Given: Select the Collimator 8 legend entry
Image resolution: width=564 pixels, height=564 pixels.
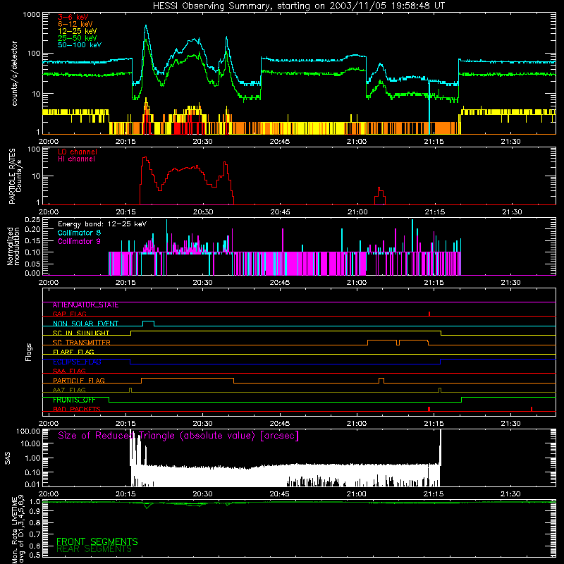Looking at the screenshot, I should coord(79,233).
